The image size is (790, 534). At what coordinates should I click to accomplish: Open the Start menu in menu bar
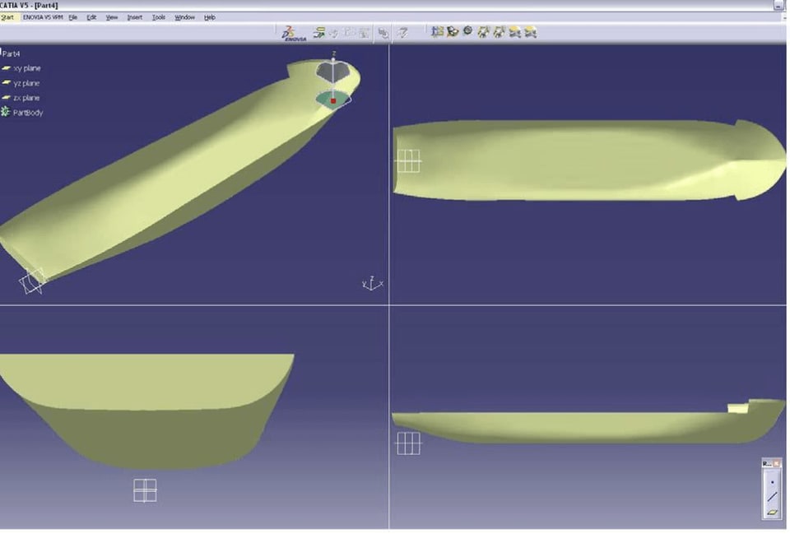coord(7,17)
